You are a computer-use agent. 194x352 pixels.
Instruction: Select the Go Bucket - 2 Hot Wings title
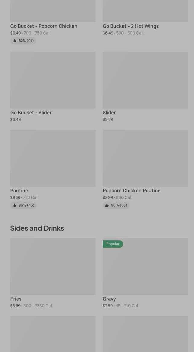130,26
